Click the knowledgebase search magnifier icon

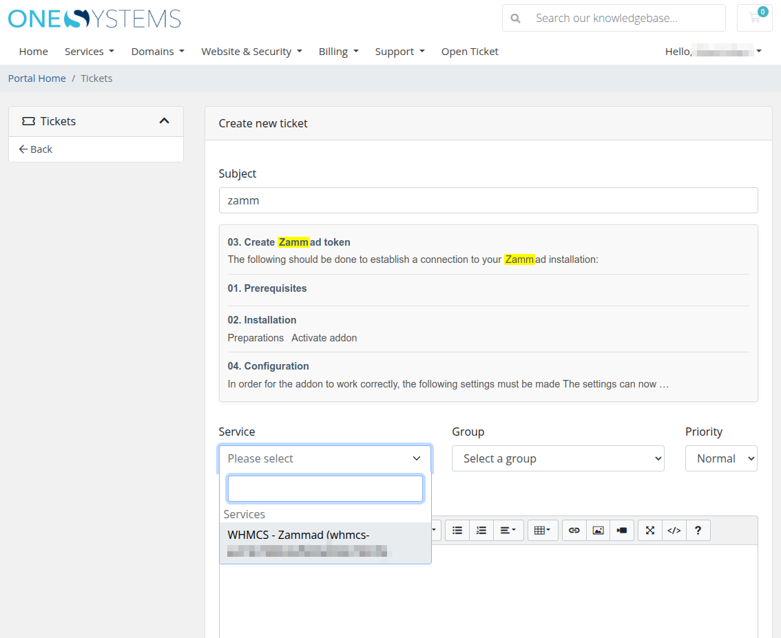516,19
